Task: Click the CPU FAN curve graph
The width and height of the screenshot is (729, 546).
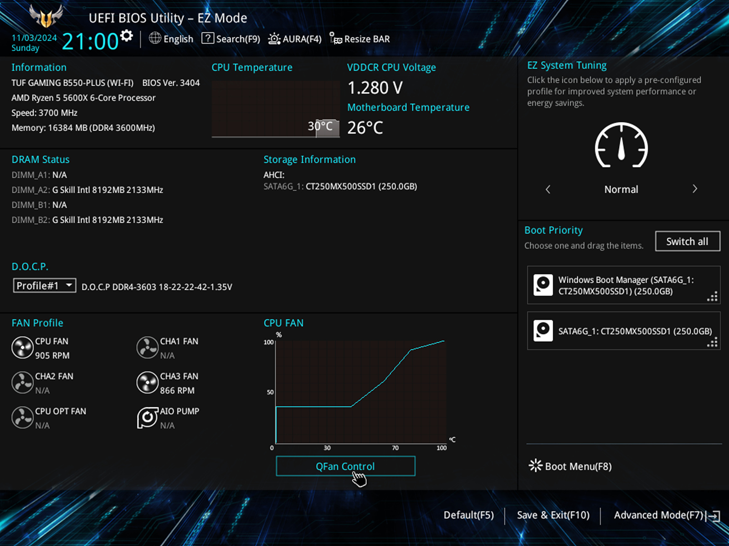Action: (x=360, y=391)
